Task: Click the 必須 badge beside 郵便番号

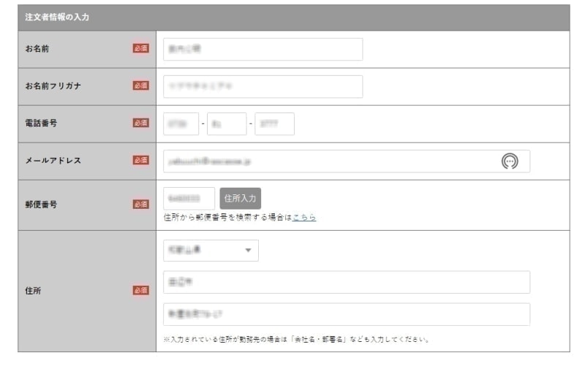Action: [140, 205]
